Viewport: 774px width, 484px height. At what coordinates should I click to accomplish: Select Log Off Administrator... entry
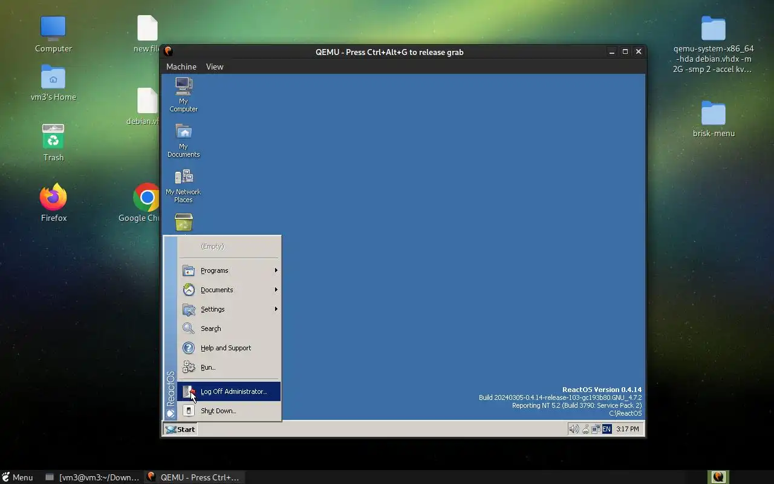[230, 391]
